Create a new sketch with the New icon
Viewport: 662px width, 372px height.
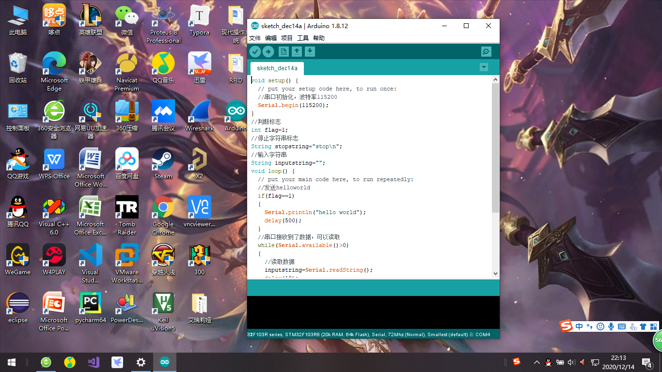[x=284, y=52]
